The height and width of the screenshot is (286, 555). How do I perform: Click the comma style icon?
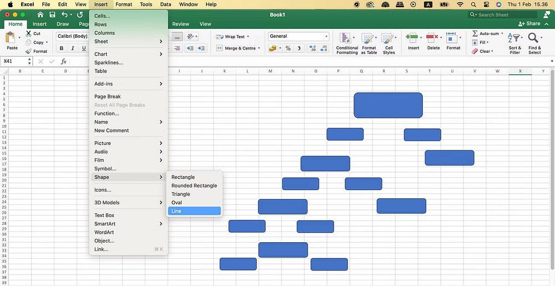(299, 48)
